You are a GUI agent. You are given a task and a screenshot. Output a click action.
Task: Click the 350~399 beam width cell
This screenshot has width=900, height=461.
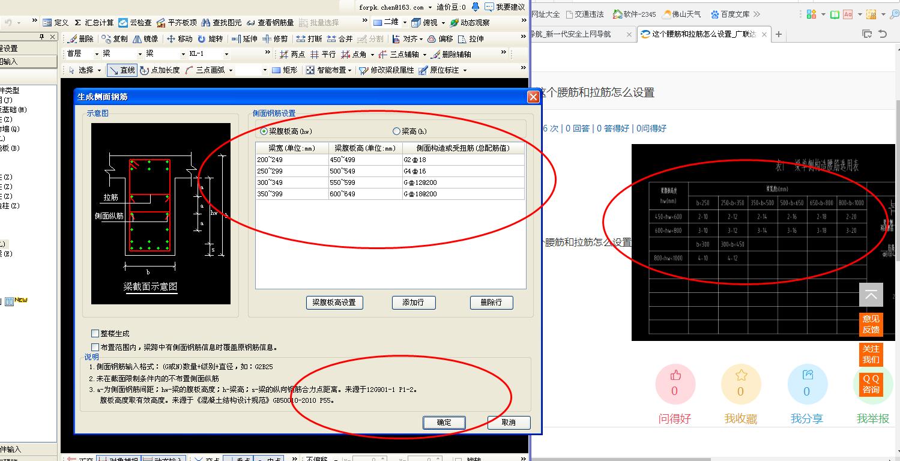(292, 194)
